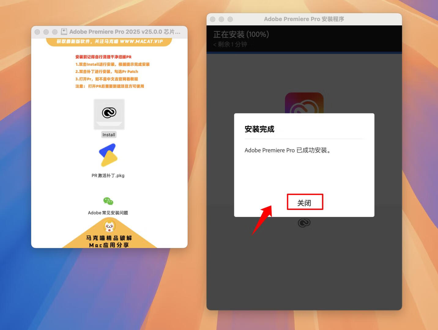Close the Adobe Premiere Pro installer window
Viewport: 438px width, 330px height.
213,19
